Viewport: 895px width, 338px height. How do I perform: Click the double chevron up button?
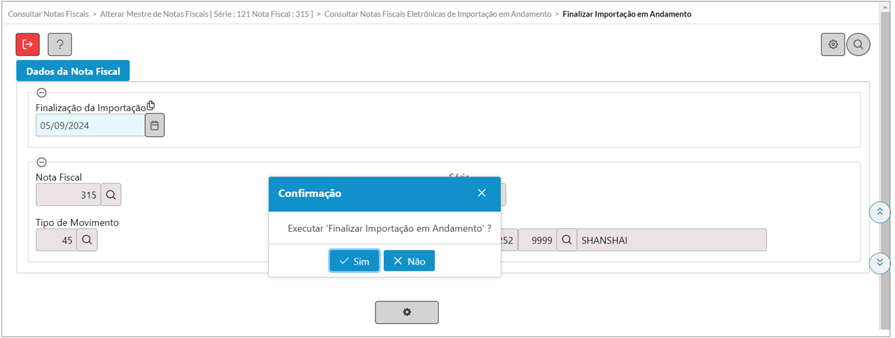click(x=880, y=211)
